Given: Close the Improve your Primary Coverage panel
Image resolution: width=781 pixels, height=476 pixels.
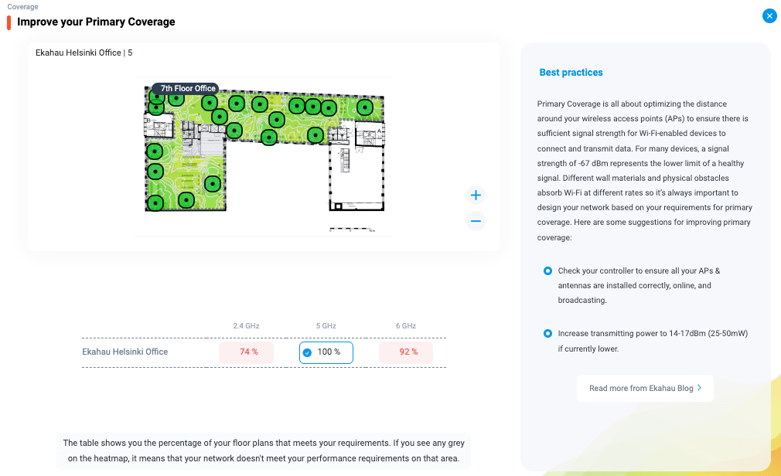Looking at the screenshot, I should click(769, 15).
